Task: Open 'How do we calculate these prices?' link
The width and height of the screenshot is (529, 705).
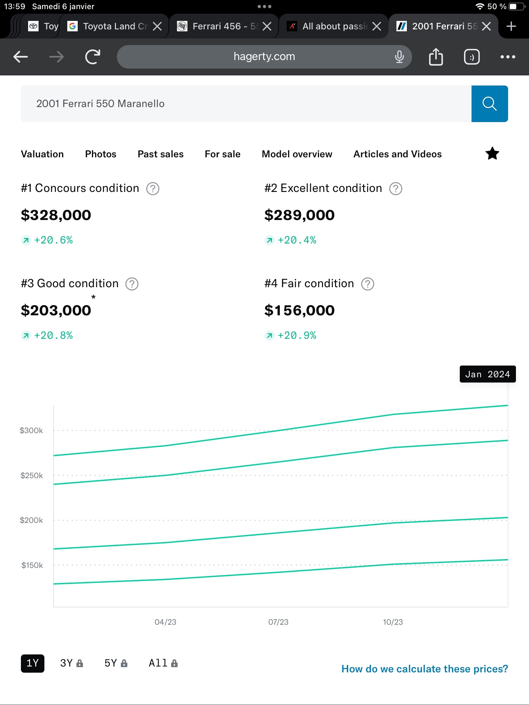Action: 425,669
